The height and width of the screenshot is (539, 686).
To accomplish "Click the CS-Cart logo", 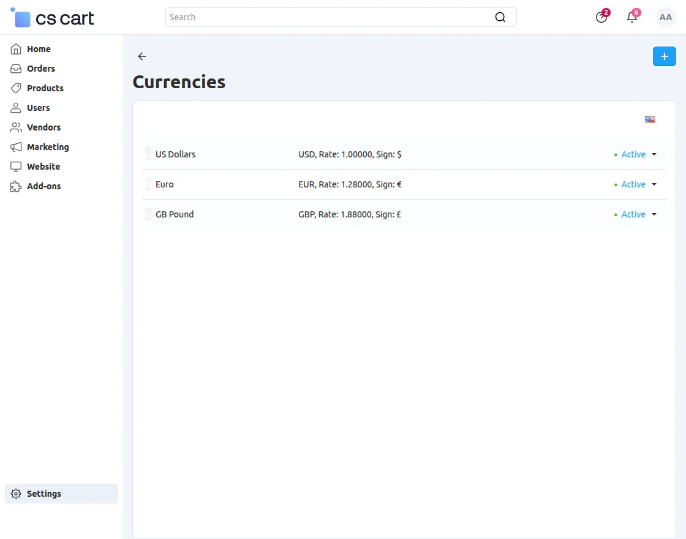I will (52, 18).
